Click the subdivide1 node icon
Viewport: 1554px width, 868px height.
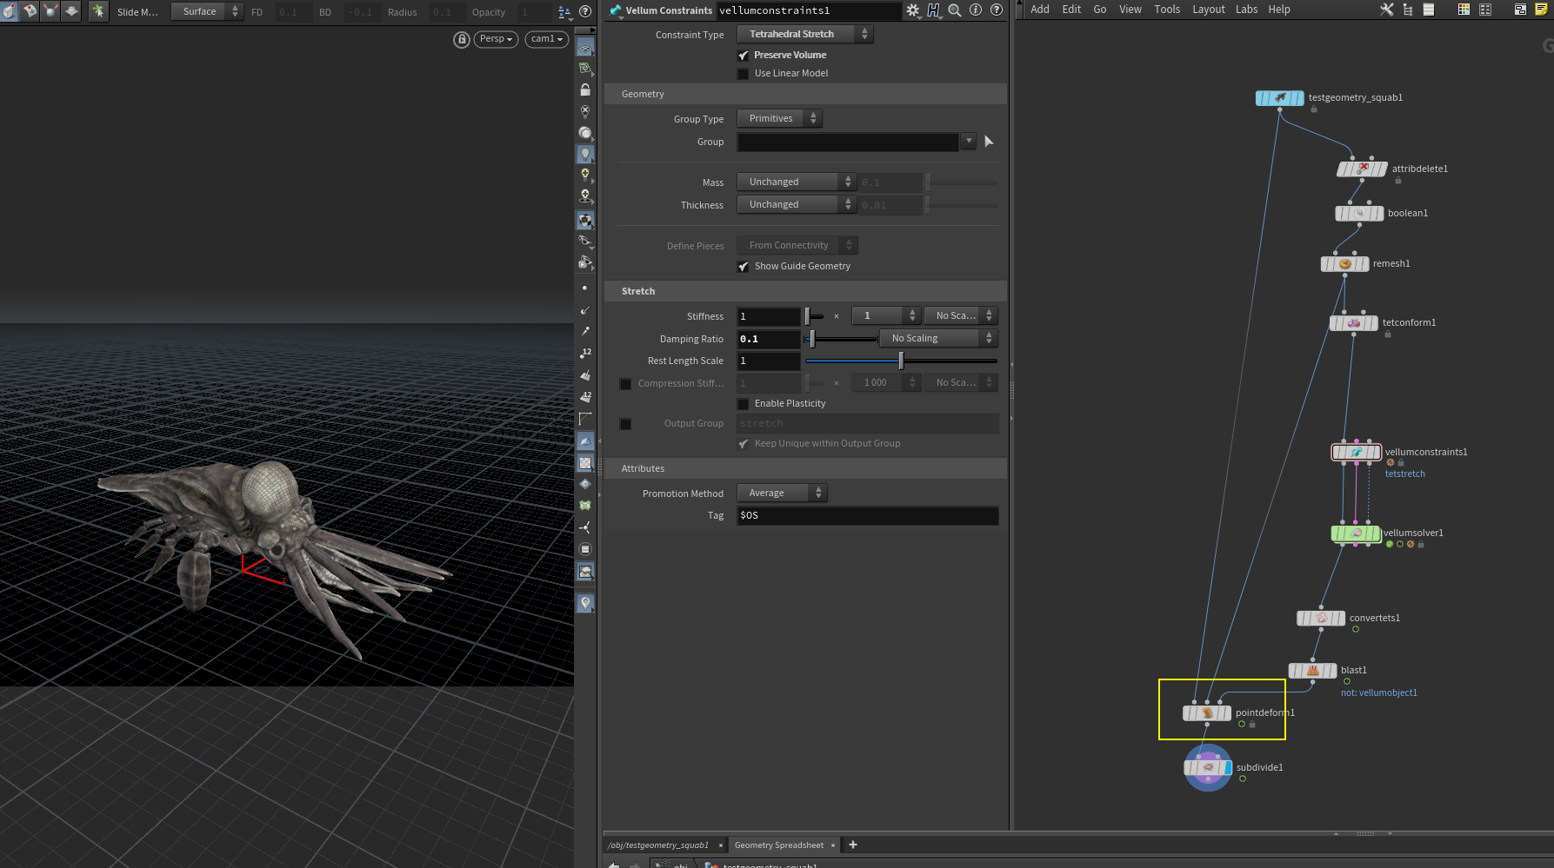(x=1207, y=768)
